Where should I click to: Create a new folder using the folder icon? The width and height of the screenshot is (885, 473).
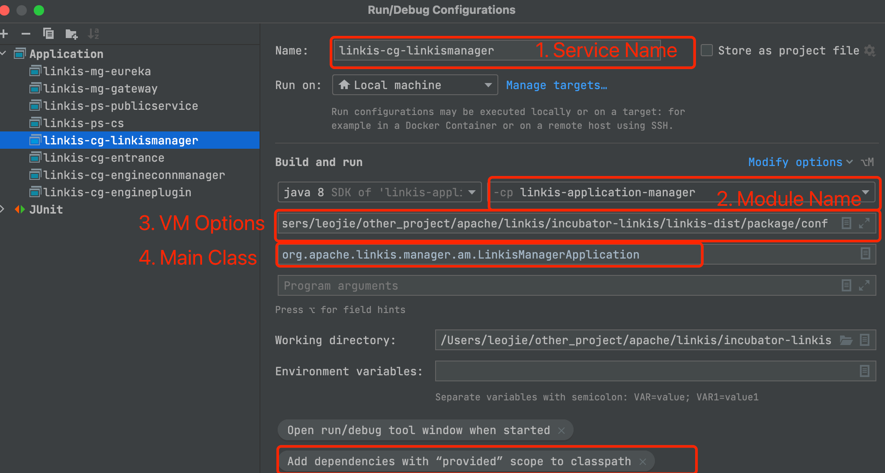pos(72,34)
